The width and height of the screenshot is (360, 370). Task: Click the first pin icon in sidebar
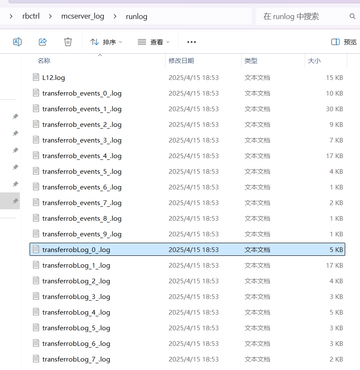[15, 116]
